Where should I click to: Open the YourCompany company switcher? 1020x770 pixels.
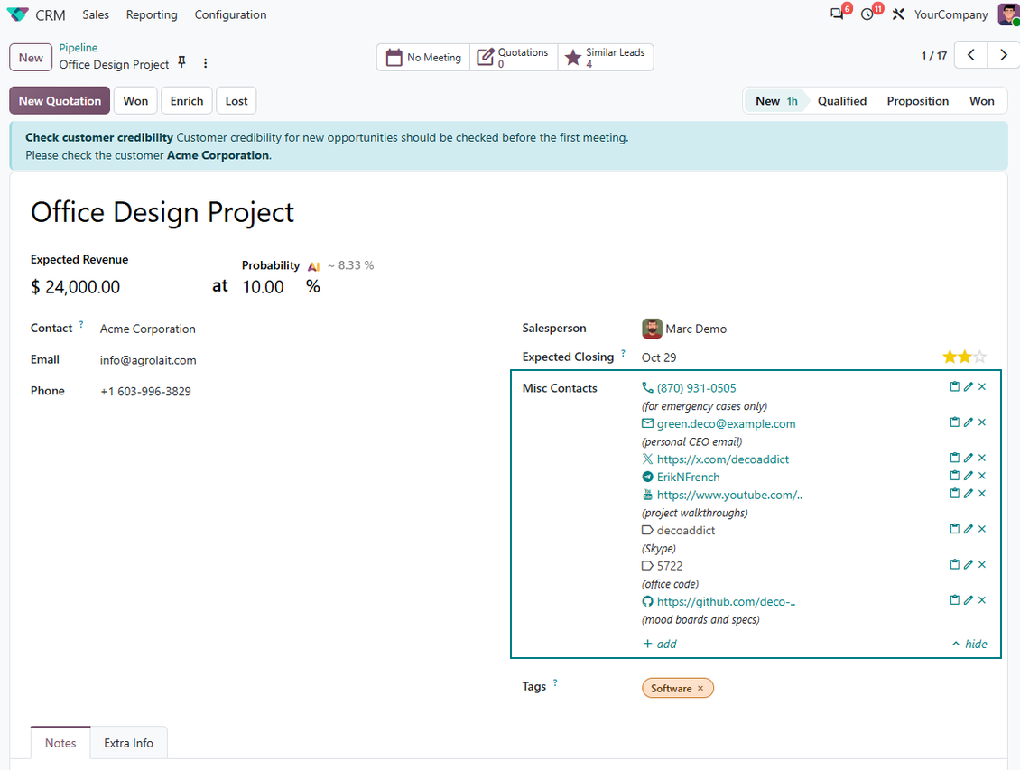(950, 14)
